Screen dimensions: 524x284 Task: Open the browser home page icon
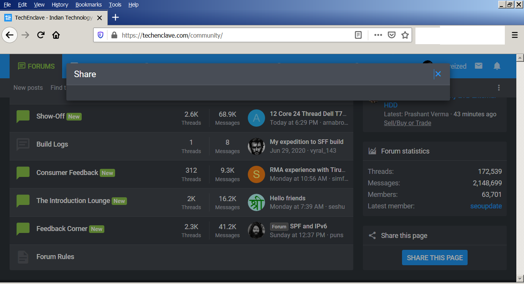[x=56, y=35]
